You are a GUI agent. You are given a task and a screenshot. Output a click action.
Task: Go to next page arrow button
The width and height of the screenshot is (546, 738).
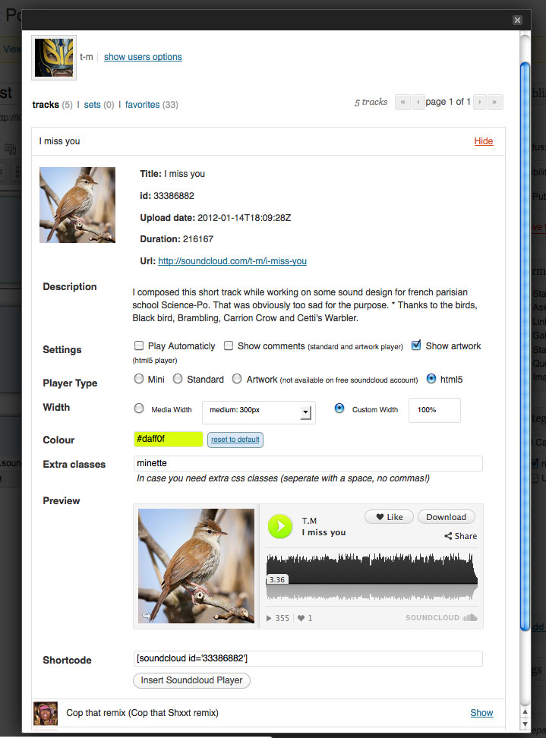pyautogui.click(x=480, y=102)
